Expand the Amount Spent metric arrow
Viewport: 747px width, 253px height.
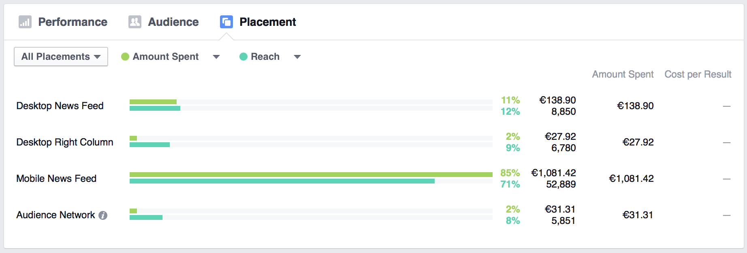[216, 57]
